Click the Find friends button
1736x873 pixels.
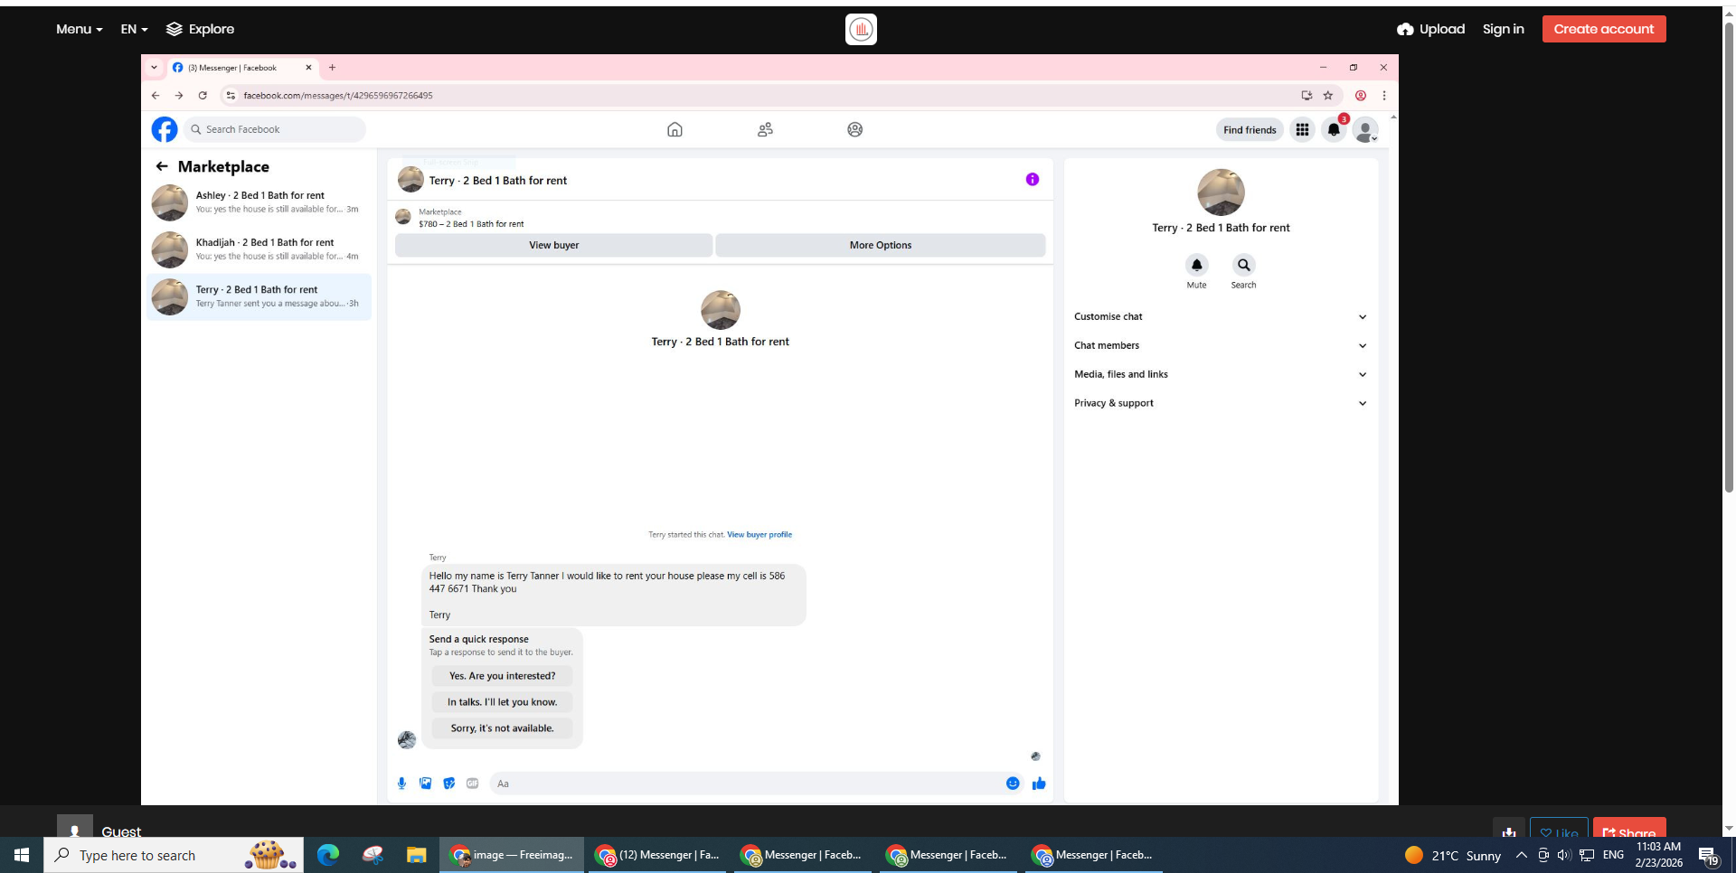click(1250, 130)
